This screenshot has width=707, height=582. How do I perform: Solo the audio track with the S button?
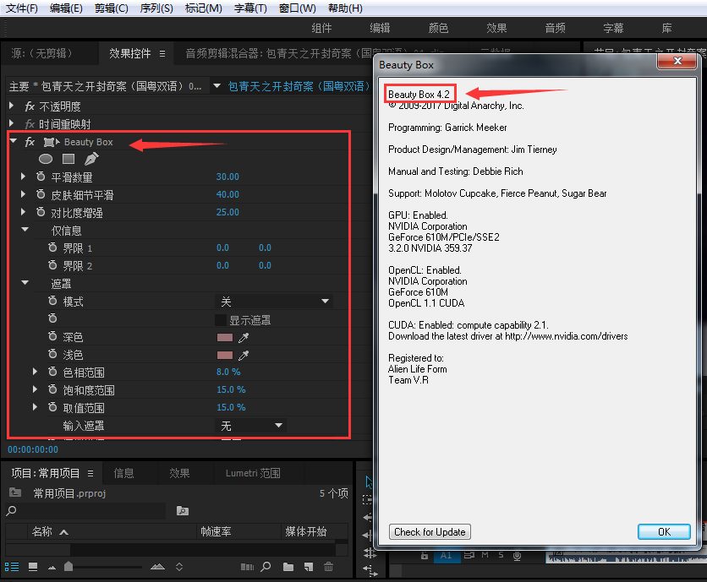coord(501,555)
